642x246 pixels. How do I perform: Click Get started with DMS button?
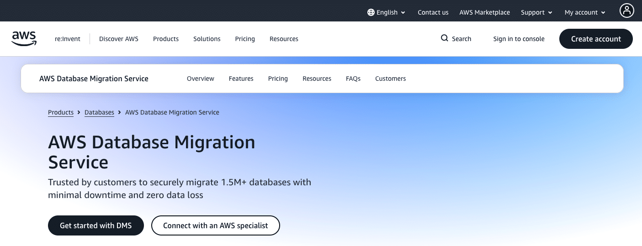[x=96, y=225]
